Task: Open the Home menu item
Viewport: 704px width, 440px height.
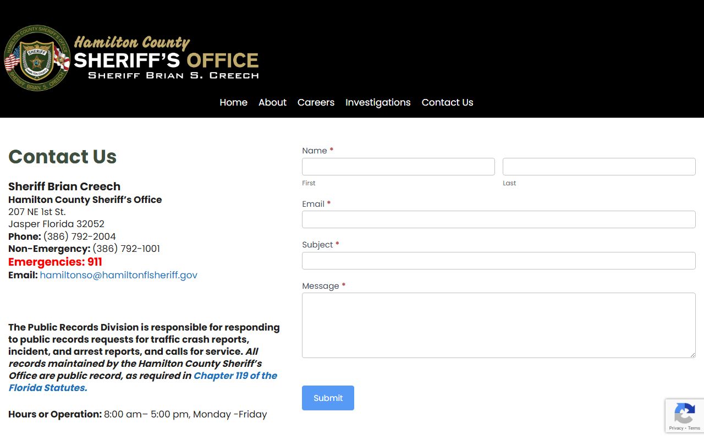Action: (x=233, y=102)
